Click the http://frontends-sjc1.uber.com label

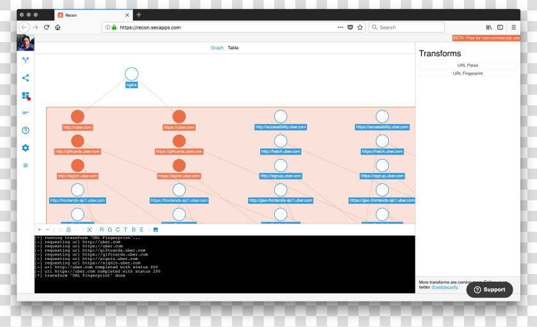pyautogui.click(x=78, y=201)
